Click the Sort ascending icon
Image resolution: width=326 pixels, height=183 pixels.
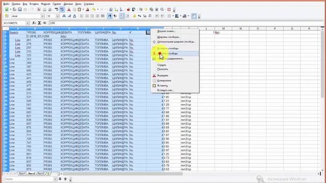pos(116,10)
